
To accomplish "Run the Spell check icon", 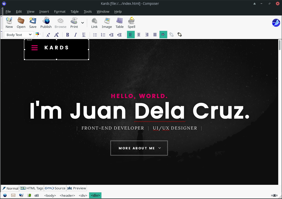I will tap(131, 23).
